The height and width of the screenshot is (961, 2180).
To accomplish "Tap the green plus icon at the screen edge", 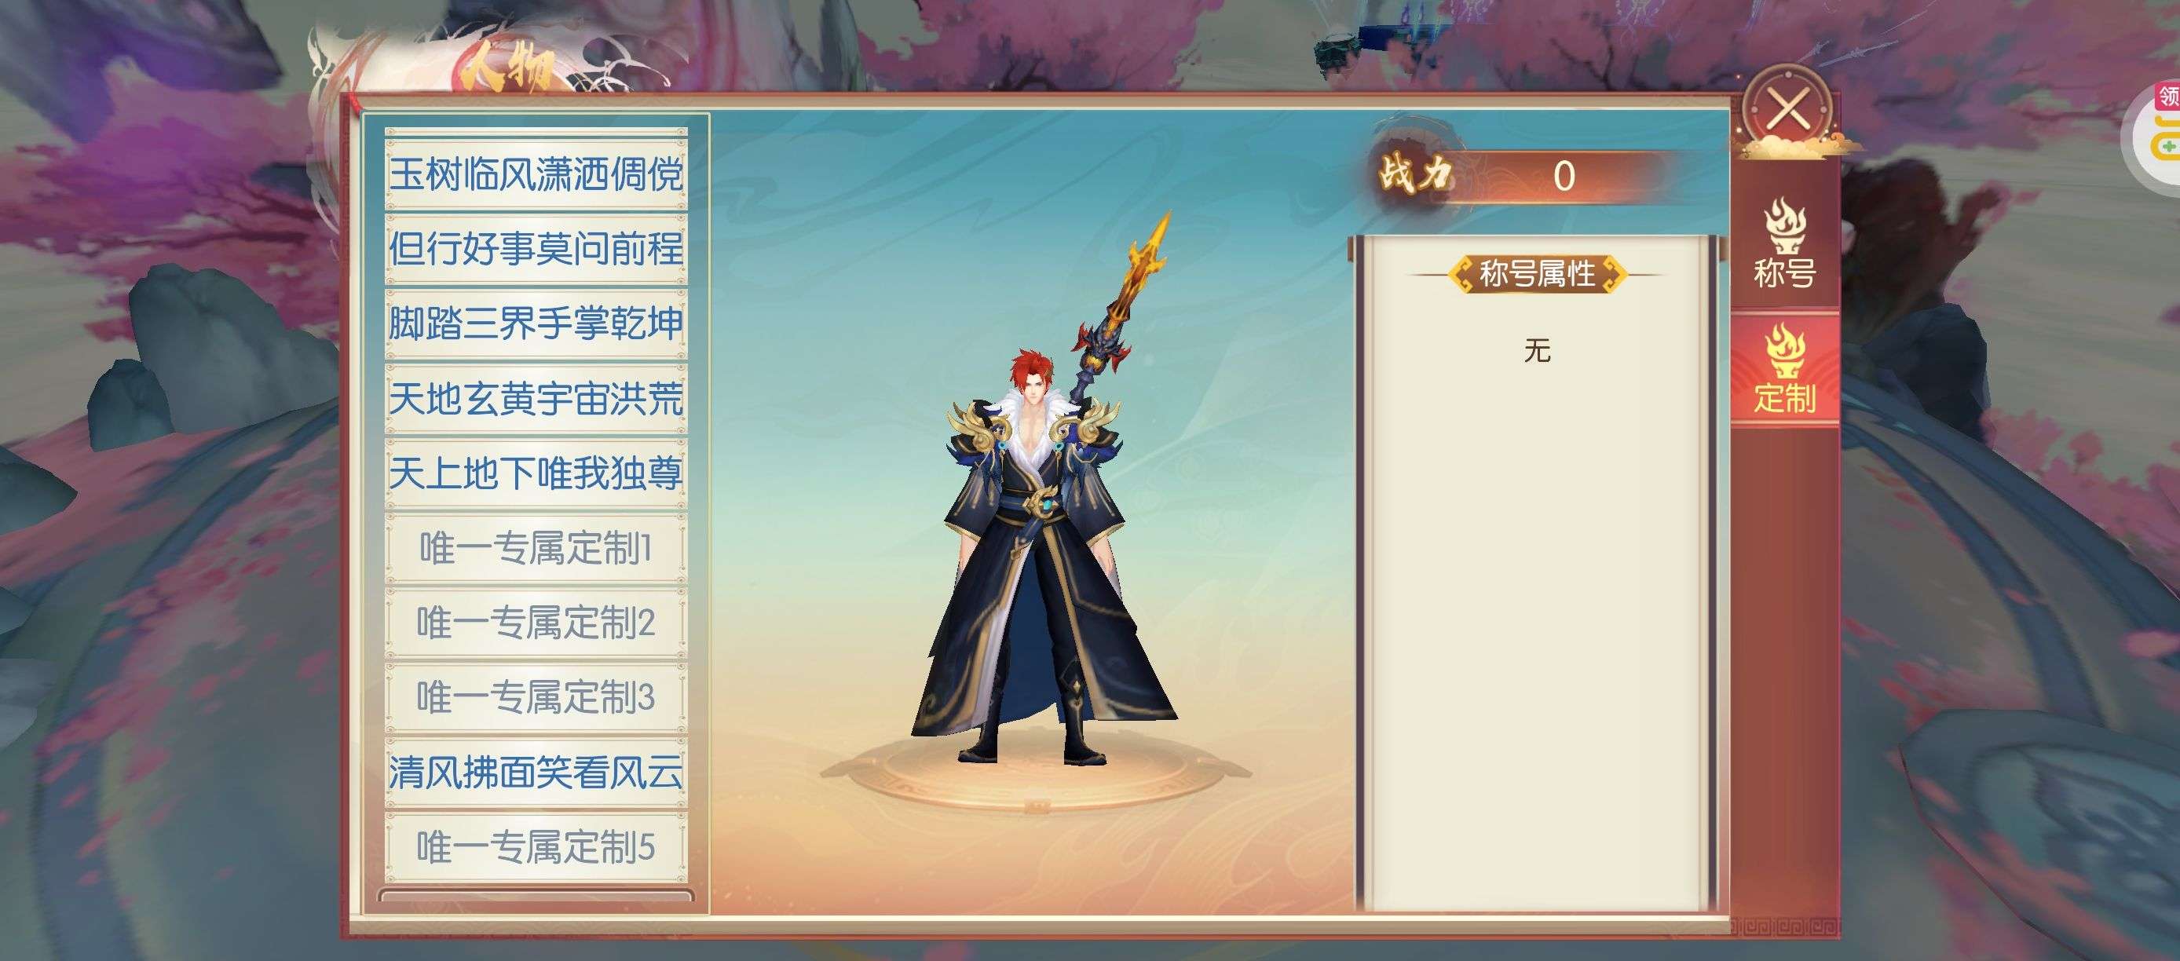I will click(2171, 147).
